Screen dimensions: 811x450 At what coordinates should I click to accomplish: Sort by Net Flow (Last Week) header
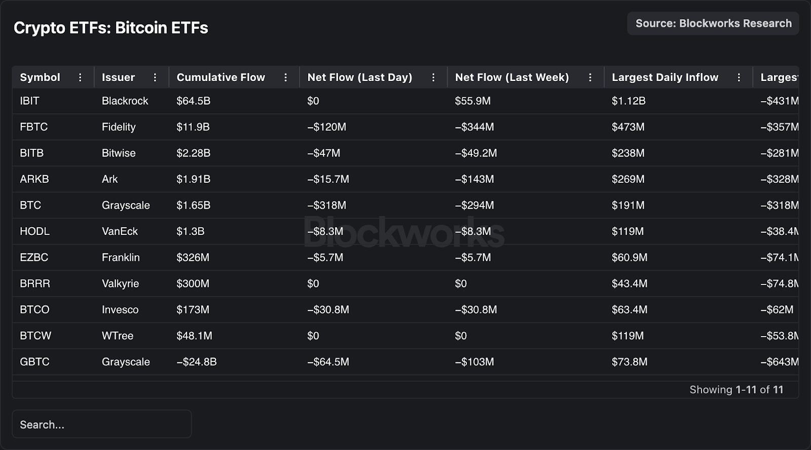click(x=511, y=77)
